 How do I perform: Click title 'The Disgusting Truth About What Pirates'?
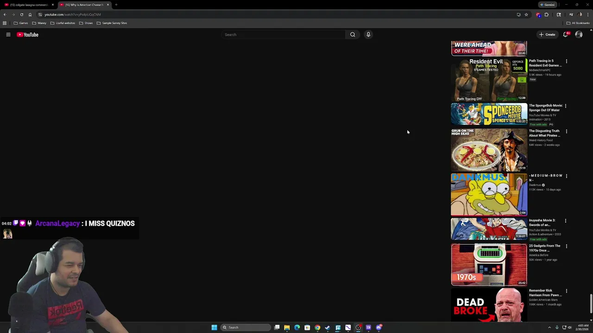coord(545,133)
